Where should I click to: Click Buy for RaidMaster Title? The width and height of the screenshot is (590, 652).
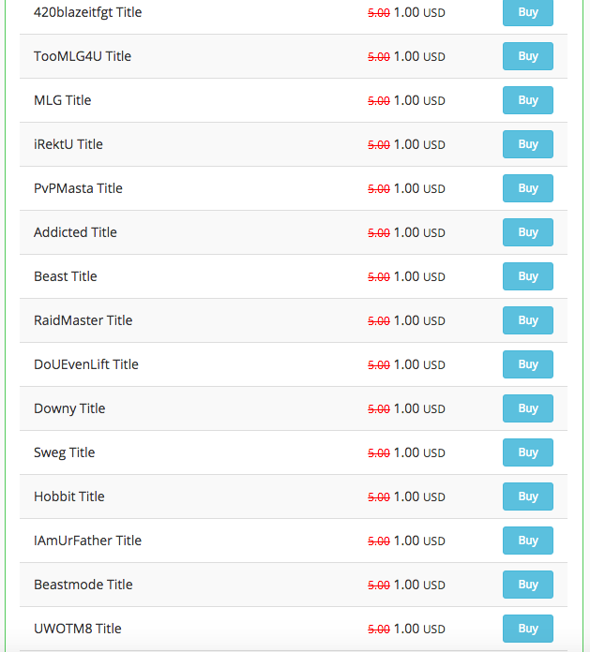pyautogui.click(x=527, y=320)
